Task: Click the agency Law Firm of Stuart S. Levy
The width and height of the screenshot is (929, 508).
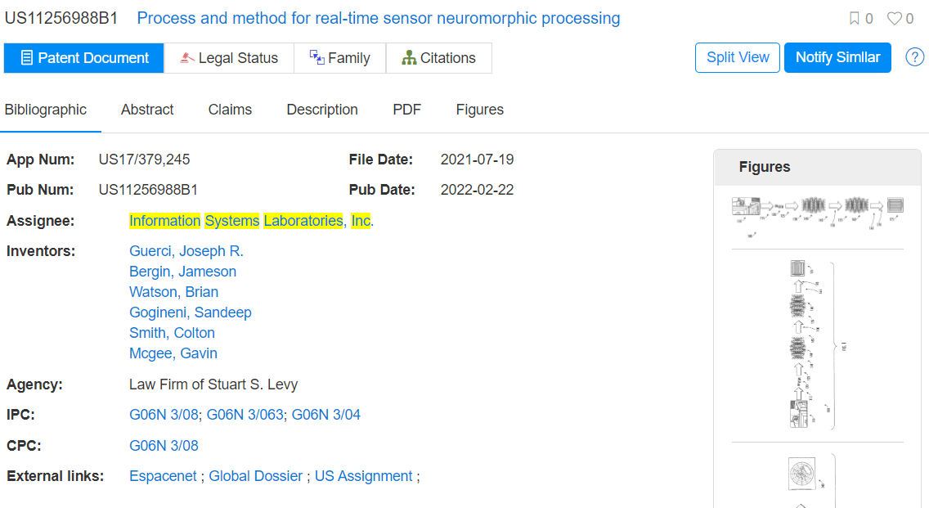Action: (213, 384)
